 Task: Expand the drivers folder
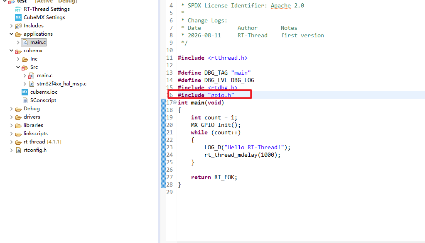click(11, 117)
